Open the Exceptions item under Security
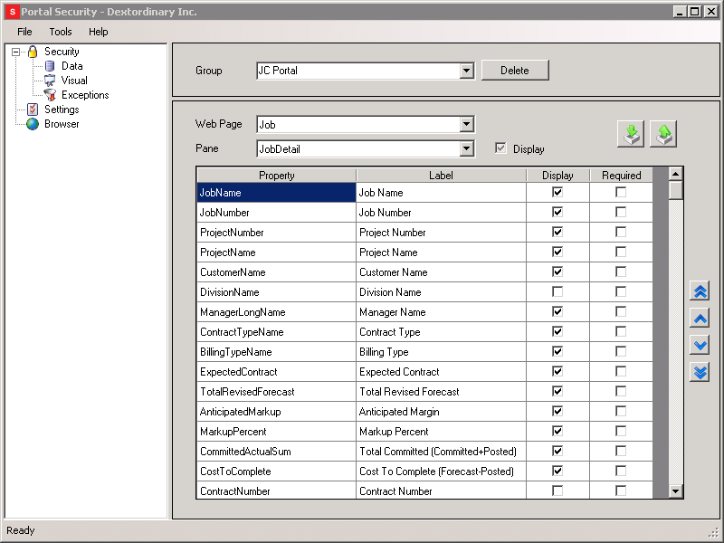Image resolution: width=724 pixels, height=543 pixels. click(84, 95)
